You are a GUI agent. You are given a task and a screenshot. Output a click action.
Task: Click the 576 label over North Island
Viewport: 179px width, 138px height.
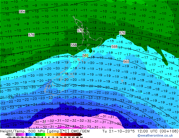pos(80,30)
